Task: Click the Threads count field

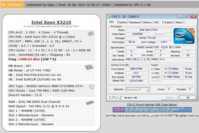Action: tap(190, 89)
